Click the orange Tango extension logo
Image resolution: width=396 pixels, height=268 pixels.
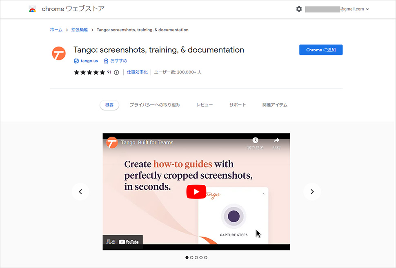click(x=59, y=53)
